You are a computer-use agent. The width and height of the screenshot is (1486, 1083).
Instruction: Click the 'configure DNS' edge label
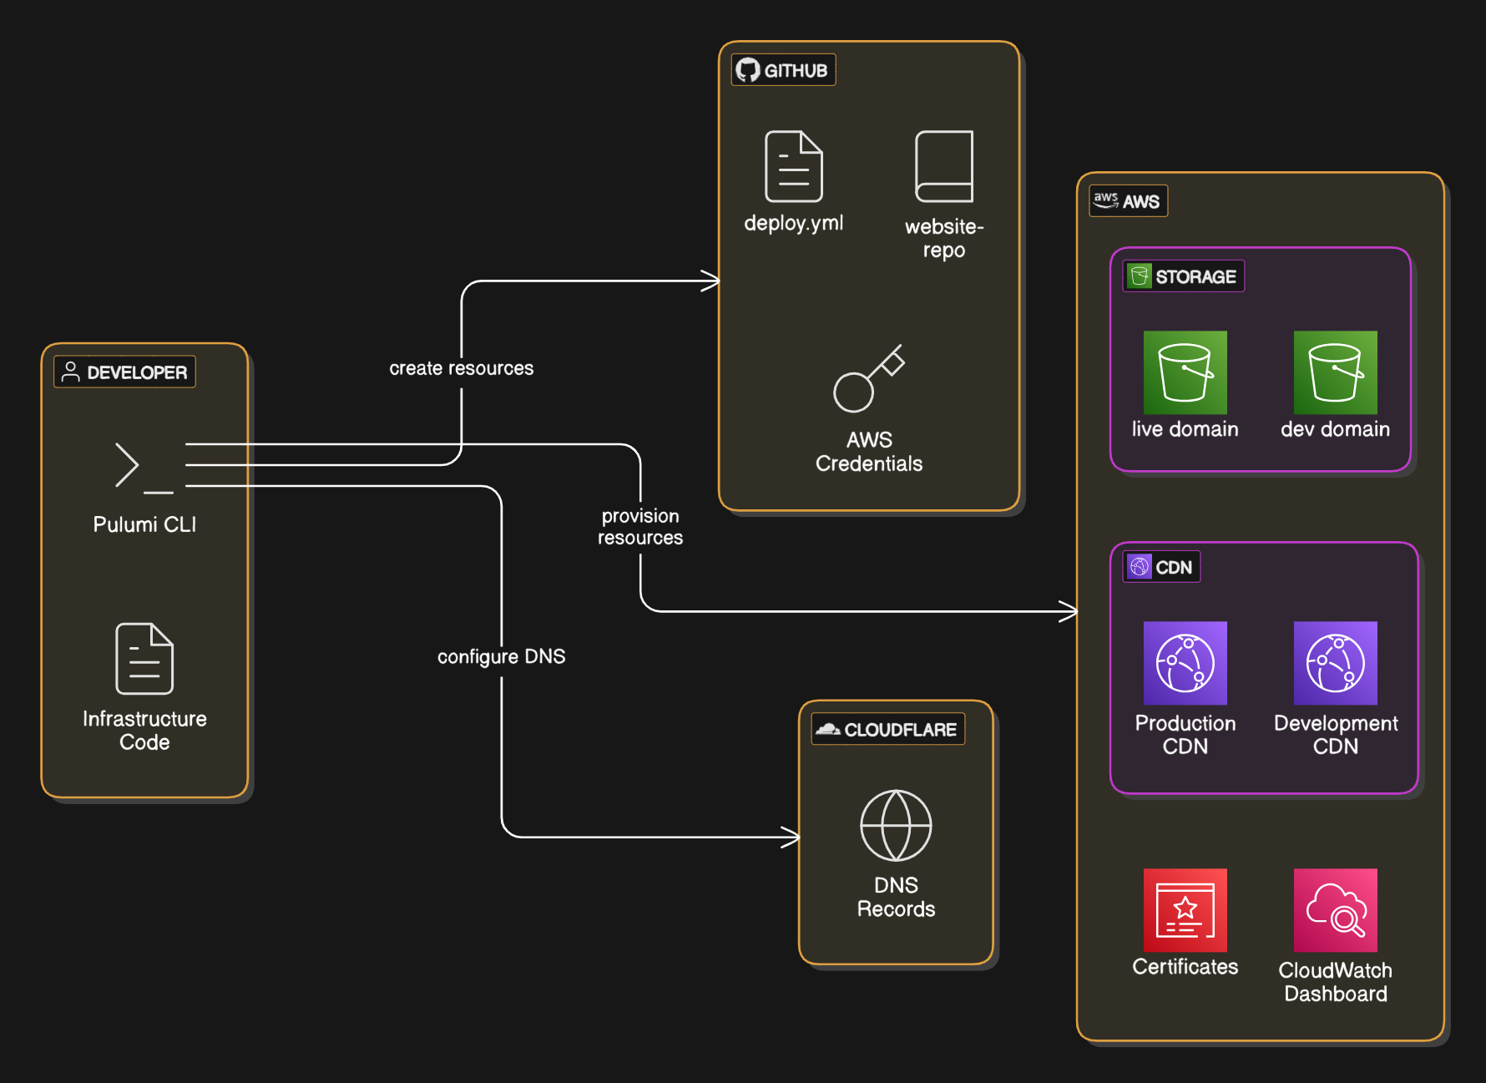point(501,657)
